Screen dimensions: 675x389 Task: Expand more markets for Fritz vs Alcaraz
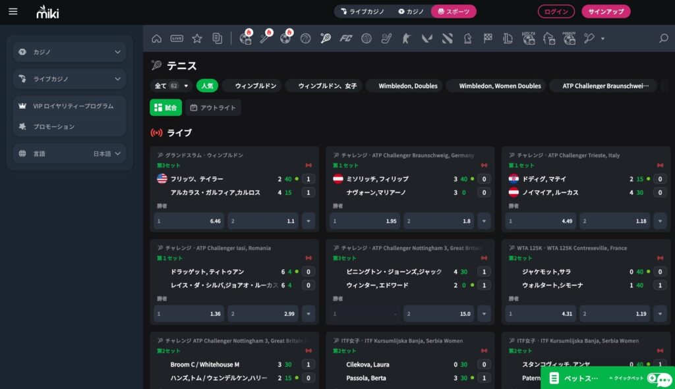[308, 221]
